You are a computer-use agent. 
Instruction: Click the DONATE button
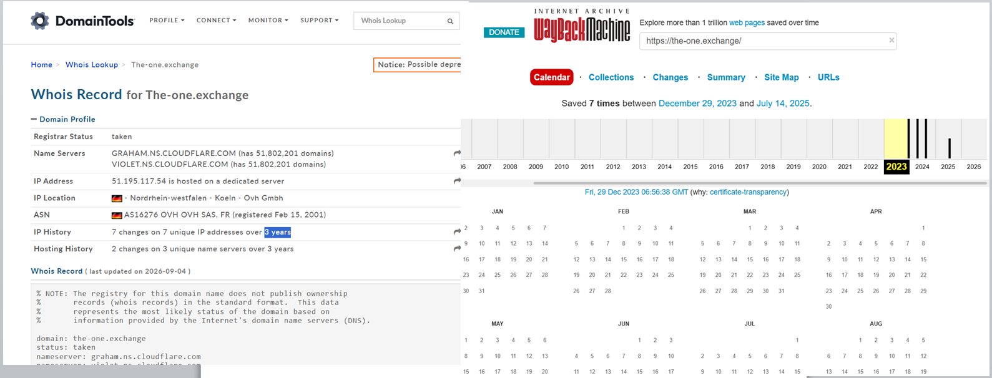tap(504, 32)
